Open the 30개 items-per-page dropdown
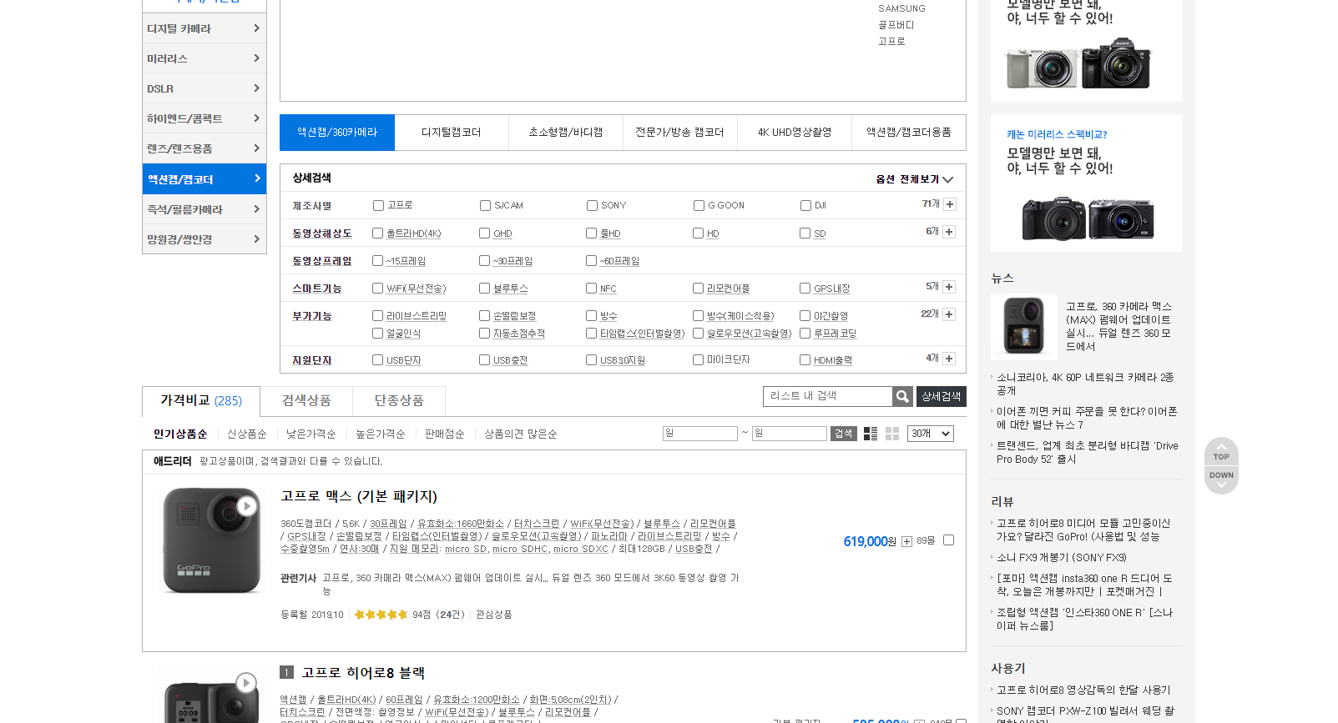1338x723 pixels. 930,434
